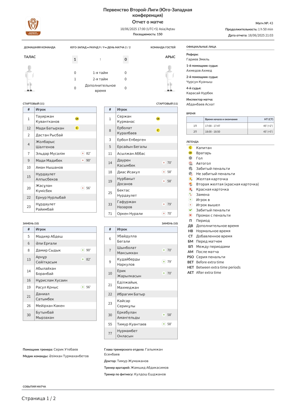Screen dimensions: 286x405
Task: Click the away team score box showing 0
Action: click(x=125, y=59)
